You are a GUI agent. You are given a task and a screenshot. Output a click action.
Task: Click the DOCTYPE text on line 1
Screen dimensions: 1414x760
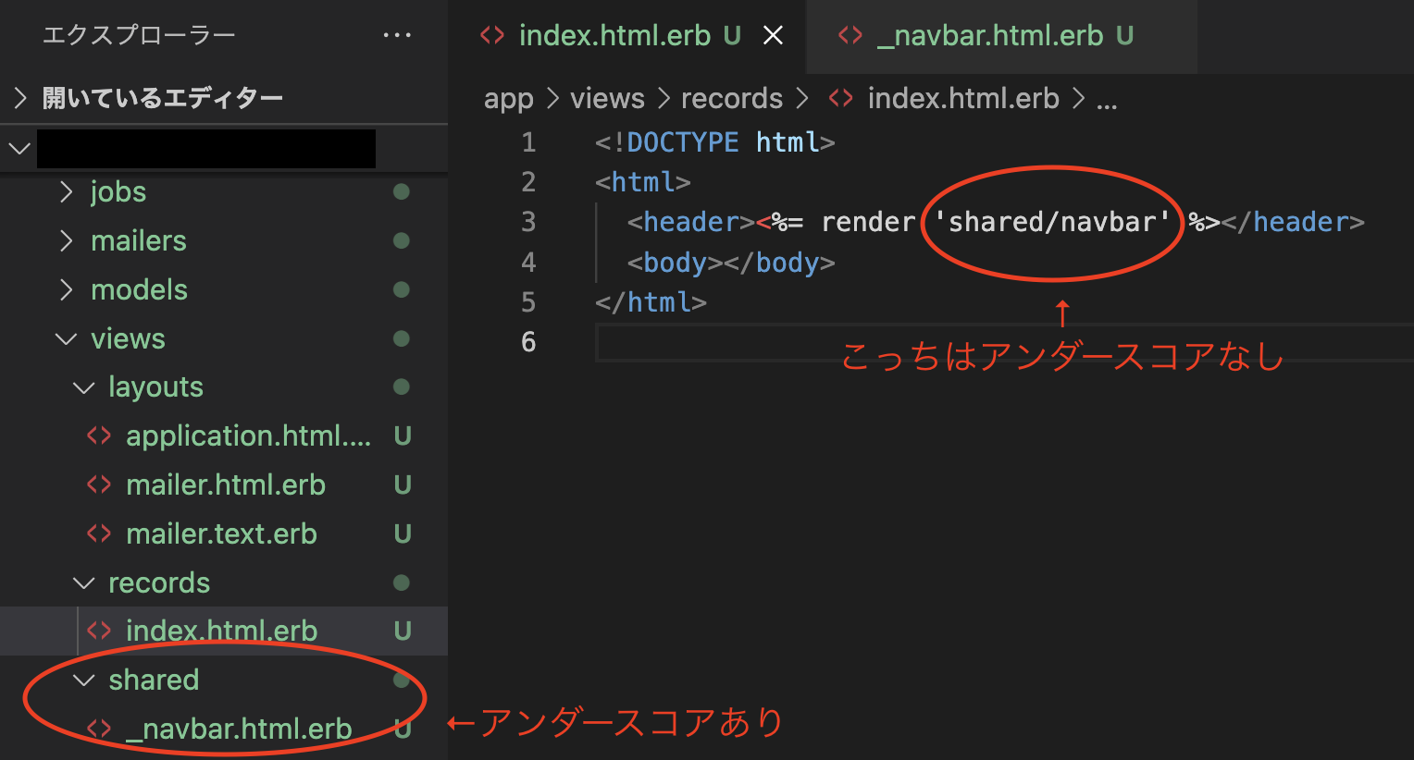coord(683,142)
